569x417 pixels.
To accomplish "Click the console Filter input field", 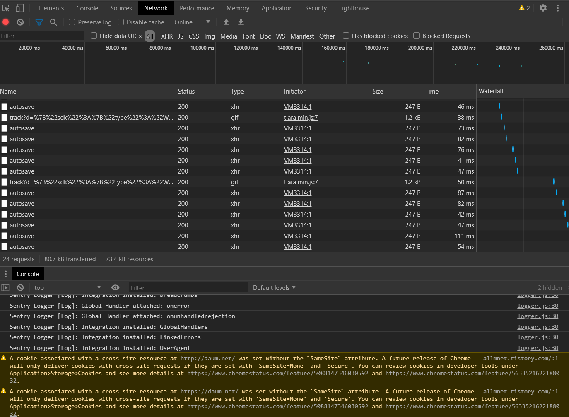I will tap(188, 288).
